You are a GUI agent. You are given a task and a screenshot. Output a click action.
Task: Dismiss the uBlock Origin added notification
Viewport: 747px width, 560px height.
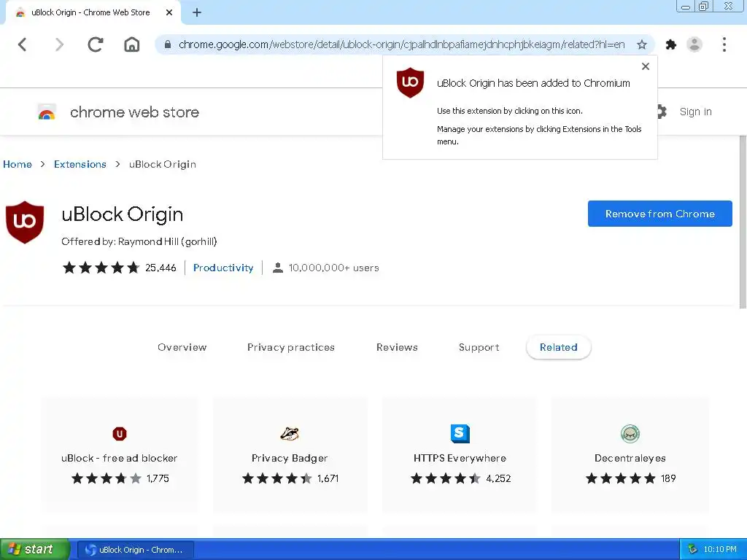646,66
